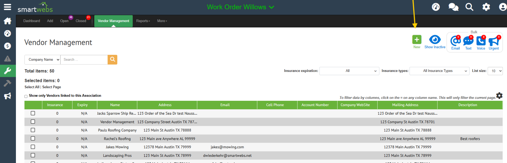Click the wrench icon in left sidebar
Screen dimensions: 507x163
click(x=8, y=71)
